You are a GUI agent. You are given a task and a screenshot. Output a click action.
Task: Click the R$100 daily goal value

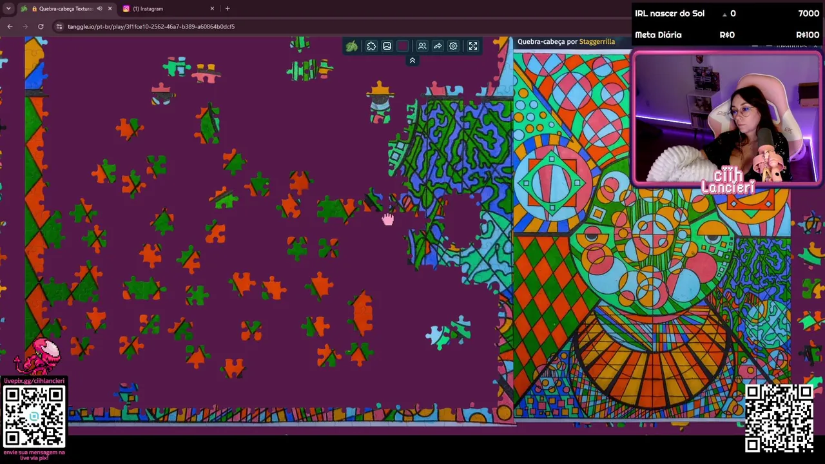pyautogui.click(x=808, y=35)
